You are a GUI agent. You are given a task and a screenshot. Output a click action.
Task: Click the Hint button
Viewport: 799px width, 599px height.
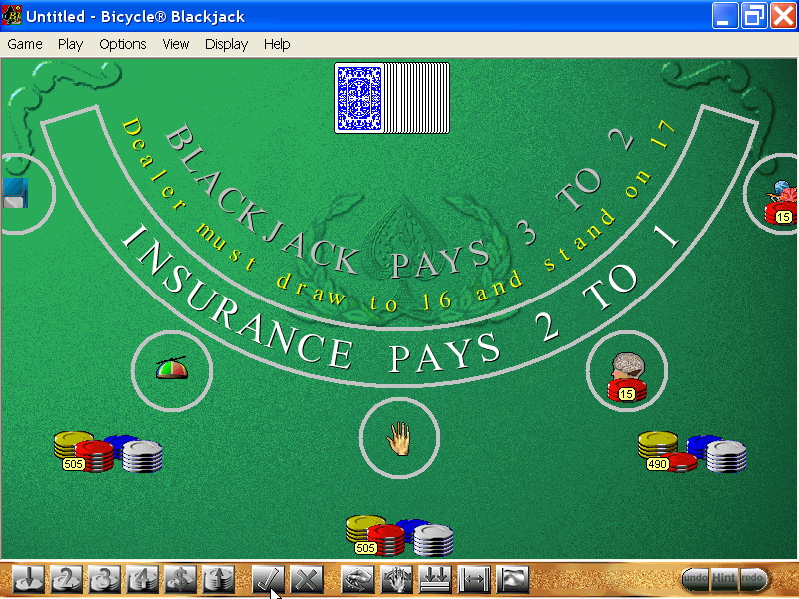(x=724, y=579)
